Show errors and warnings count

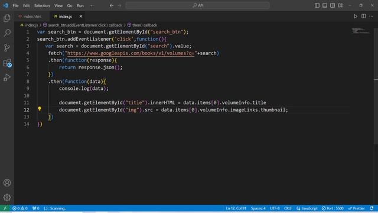tap(20, 208)
